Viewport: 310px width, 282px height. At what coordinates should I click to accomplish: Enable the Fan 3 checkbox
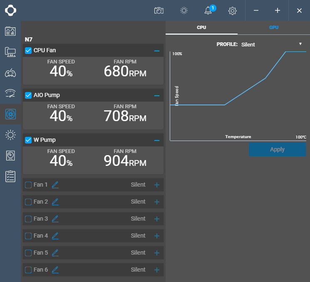click(28, 219)
